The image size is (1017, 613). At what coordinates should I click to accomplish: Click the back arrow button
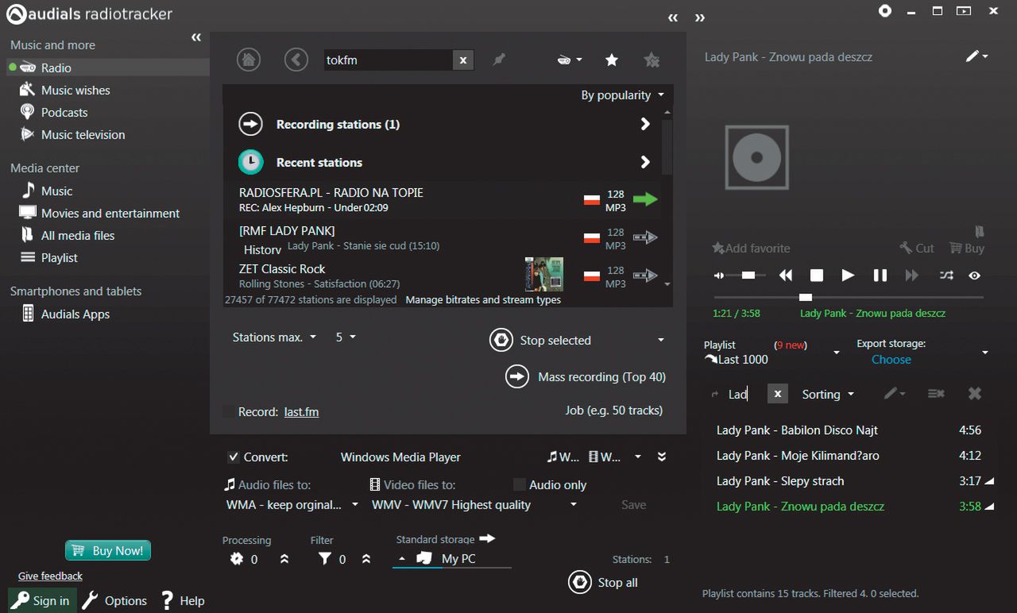click(296, 60)
